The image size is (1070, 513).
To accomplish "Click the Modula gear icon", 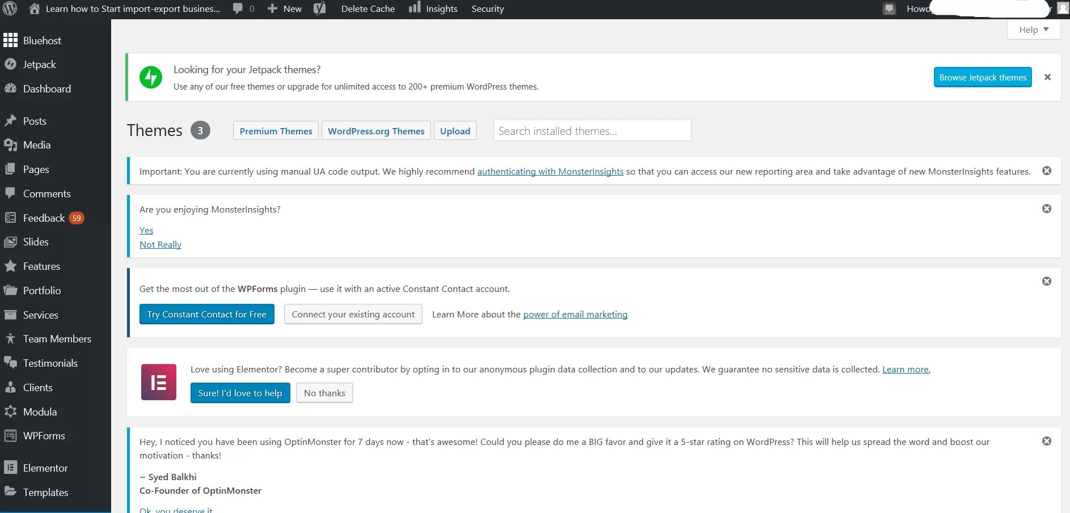I will coord(10,412).
